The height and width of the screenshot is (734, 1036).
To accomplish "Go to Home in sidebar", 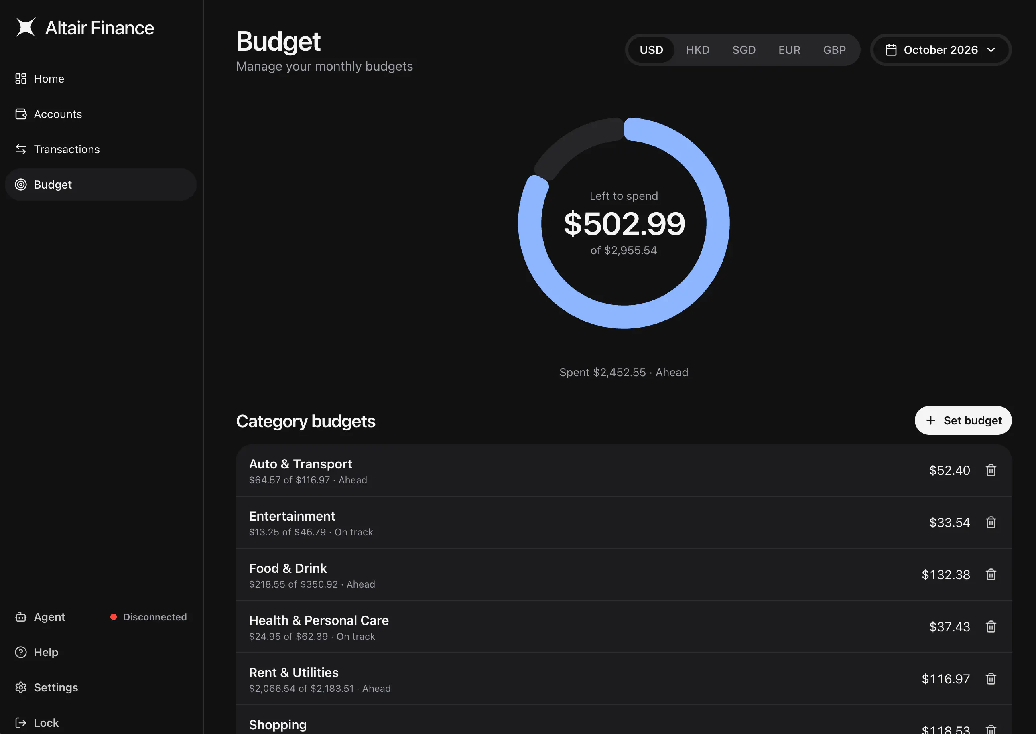I will [x=100, y=79].
